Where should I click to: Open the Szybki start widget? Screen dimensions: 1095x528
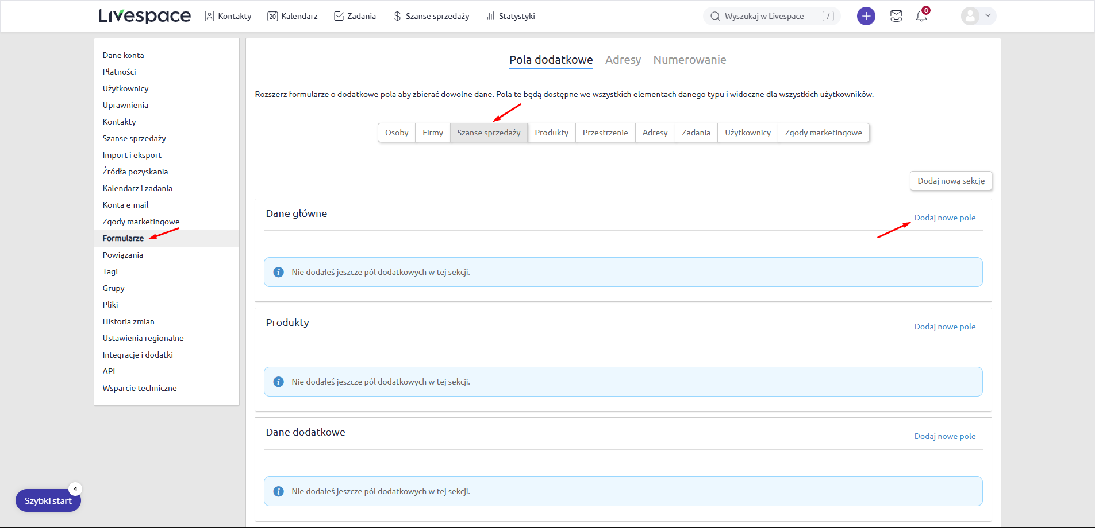pyautogui.click(x=48, y=500)
